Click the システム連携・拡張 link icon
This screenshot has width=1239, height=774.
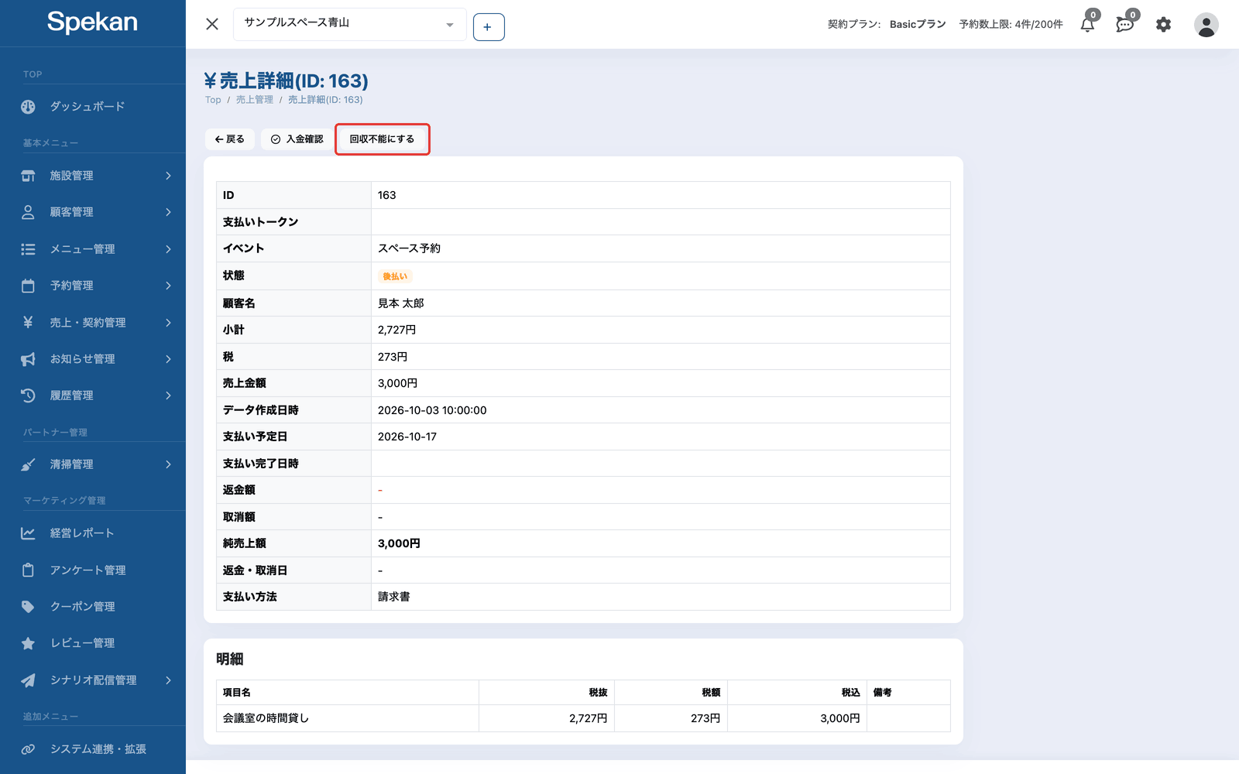click(x=28, y=749)
